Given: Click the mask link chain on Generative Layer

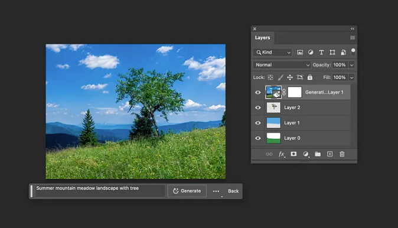Looking at the screenshot, I should 284,92.
